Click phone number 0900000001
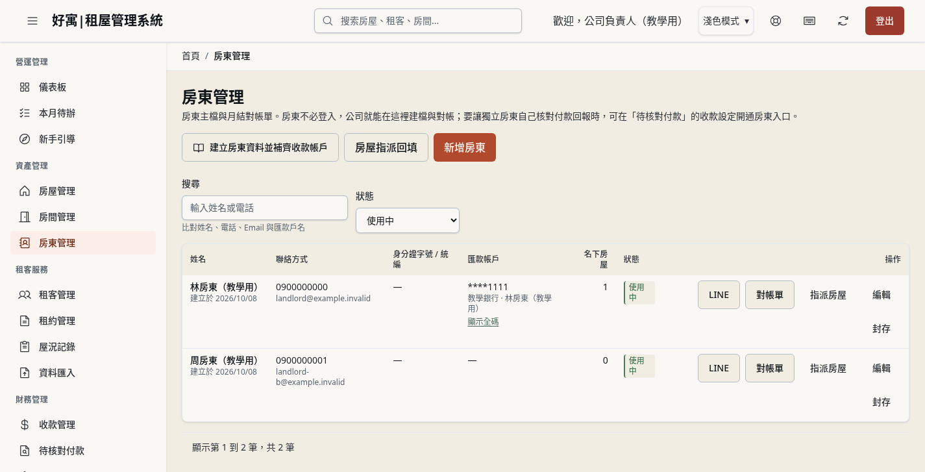The width and height of the screenshot is (925, 472). tap(302, 360)
